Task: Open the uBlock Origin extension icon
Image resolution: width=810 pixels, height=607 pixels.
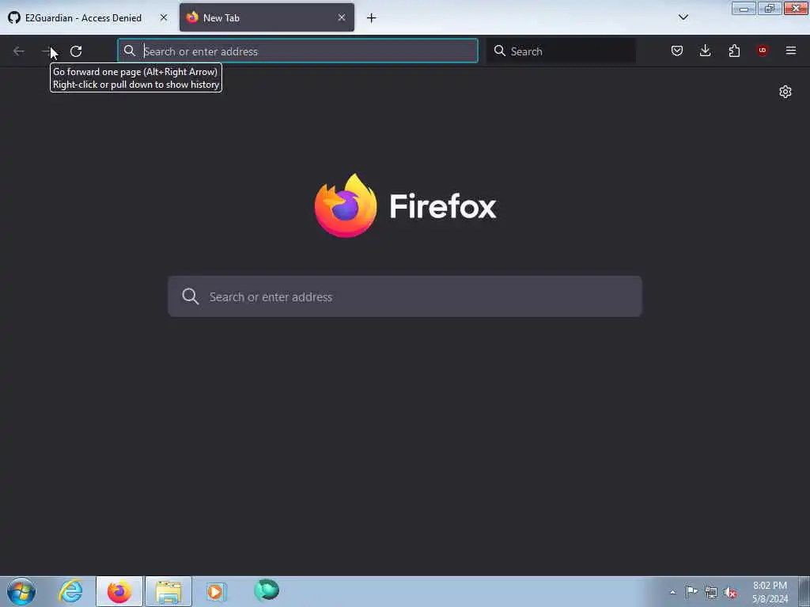Action: (x=763, y=51)
